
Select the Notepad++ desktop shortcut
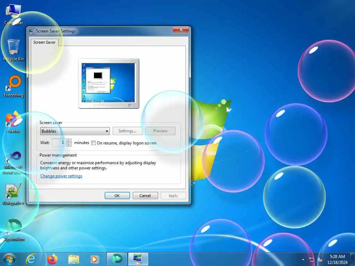[14, 195]
